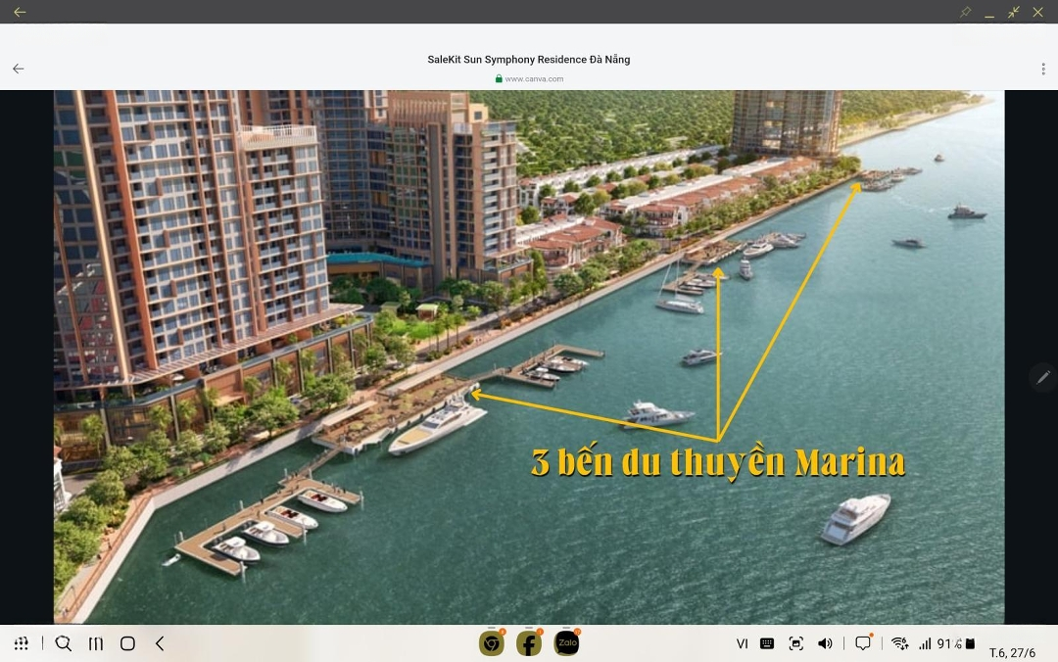Open the three-dot overflow menu
This screenshot has width=1058, height=662.
[1043, 69]
